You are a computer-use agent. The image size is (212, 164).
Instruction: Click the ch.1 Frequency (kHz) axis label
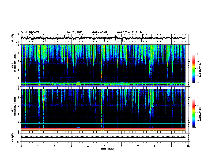14,65
